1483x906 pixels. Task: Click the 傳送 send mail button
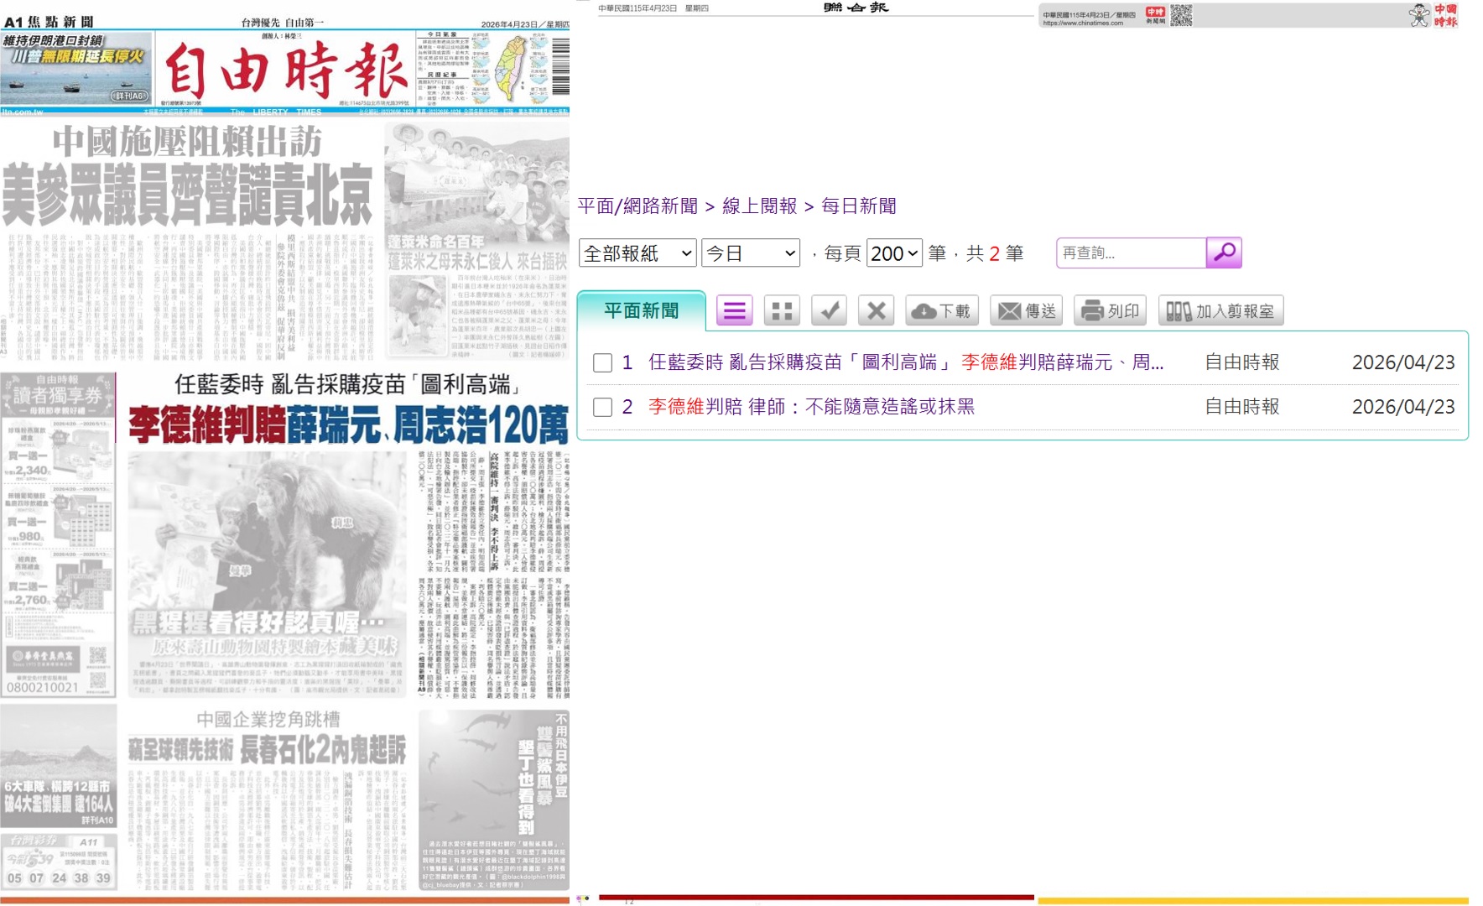[x=1027, y=311]
